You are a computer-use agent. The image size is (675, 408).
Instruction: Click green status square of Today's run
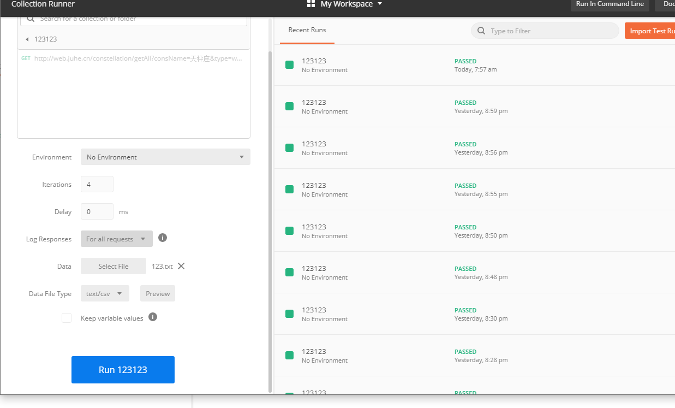[289, 65]
